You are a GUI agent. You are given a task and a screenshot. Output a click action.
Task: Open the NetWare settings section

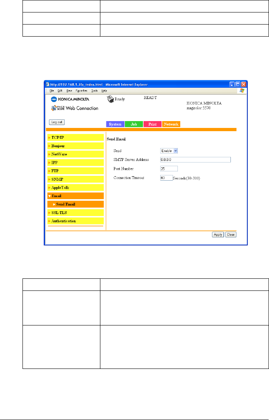pyautogui.click(x=75, y=154)
